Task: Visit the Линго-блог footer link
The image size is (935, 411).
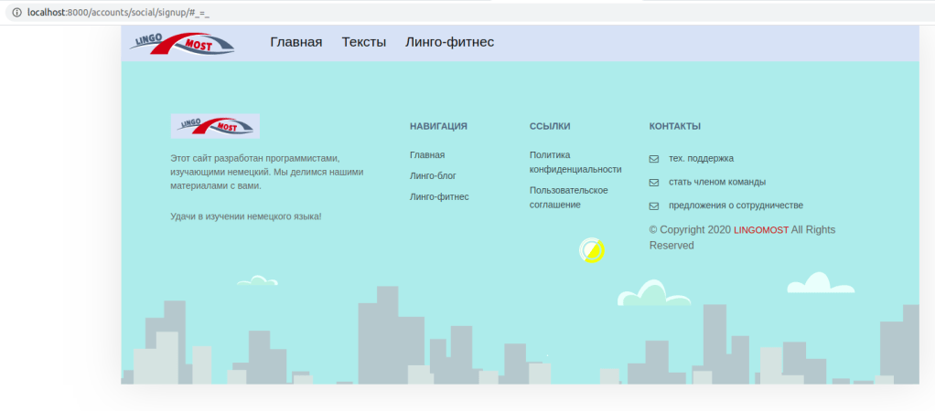Action: point(433,175)
